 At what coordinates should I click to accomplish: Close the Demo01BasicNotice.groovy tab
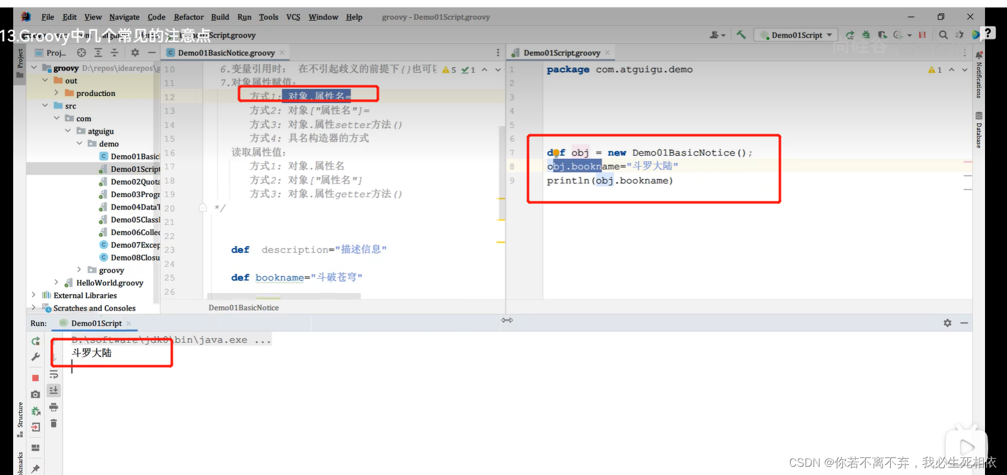282,53
